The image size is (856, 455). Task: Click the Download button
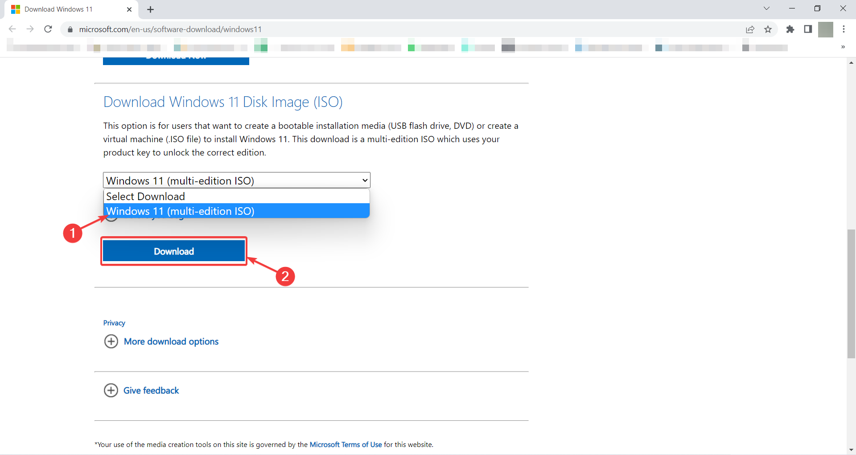(173, 251)
